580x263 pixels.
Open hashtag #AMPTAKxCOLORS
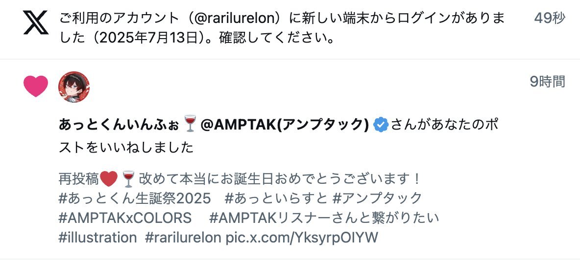coord(125,218)
